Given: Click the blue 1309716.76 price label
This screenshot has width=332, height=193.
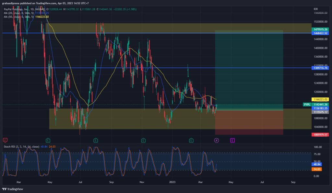Looking at the screenshot, I should click(x=320, y=68).
